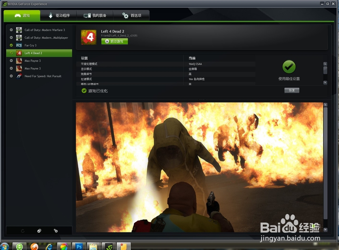Open Internet Explorer from taskbar
Image resolution: width=339 pixels, height=250 pixels.
[x=49, y=247]
